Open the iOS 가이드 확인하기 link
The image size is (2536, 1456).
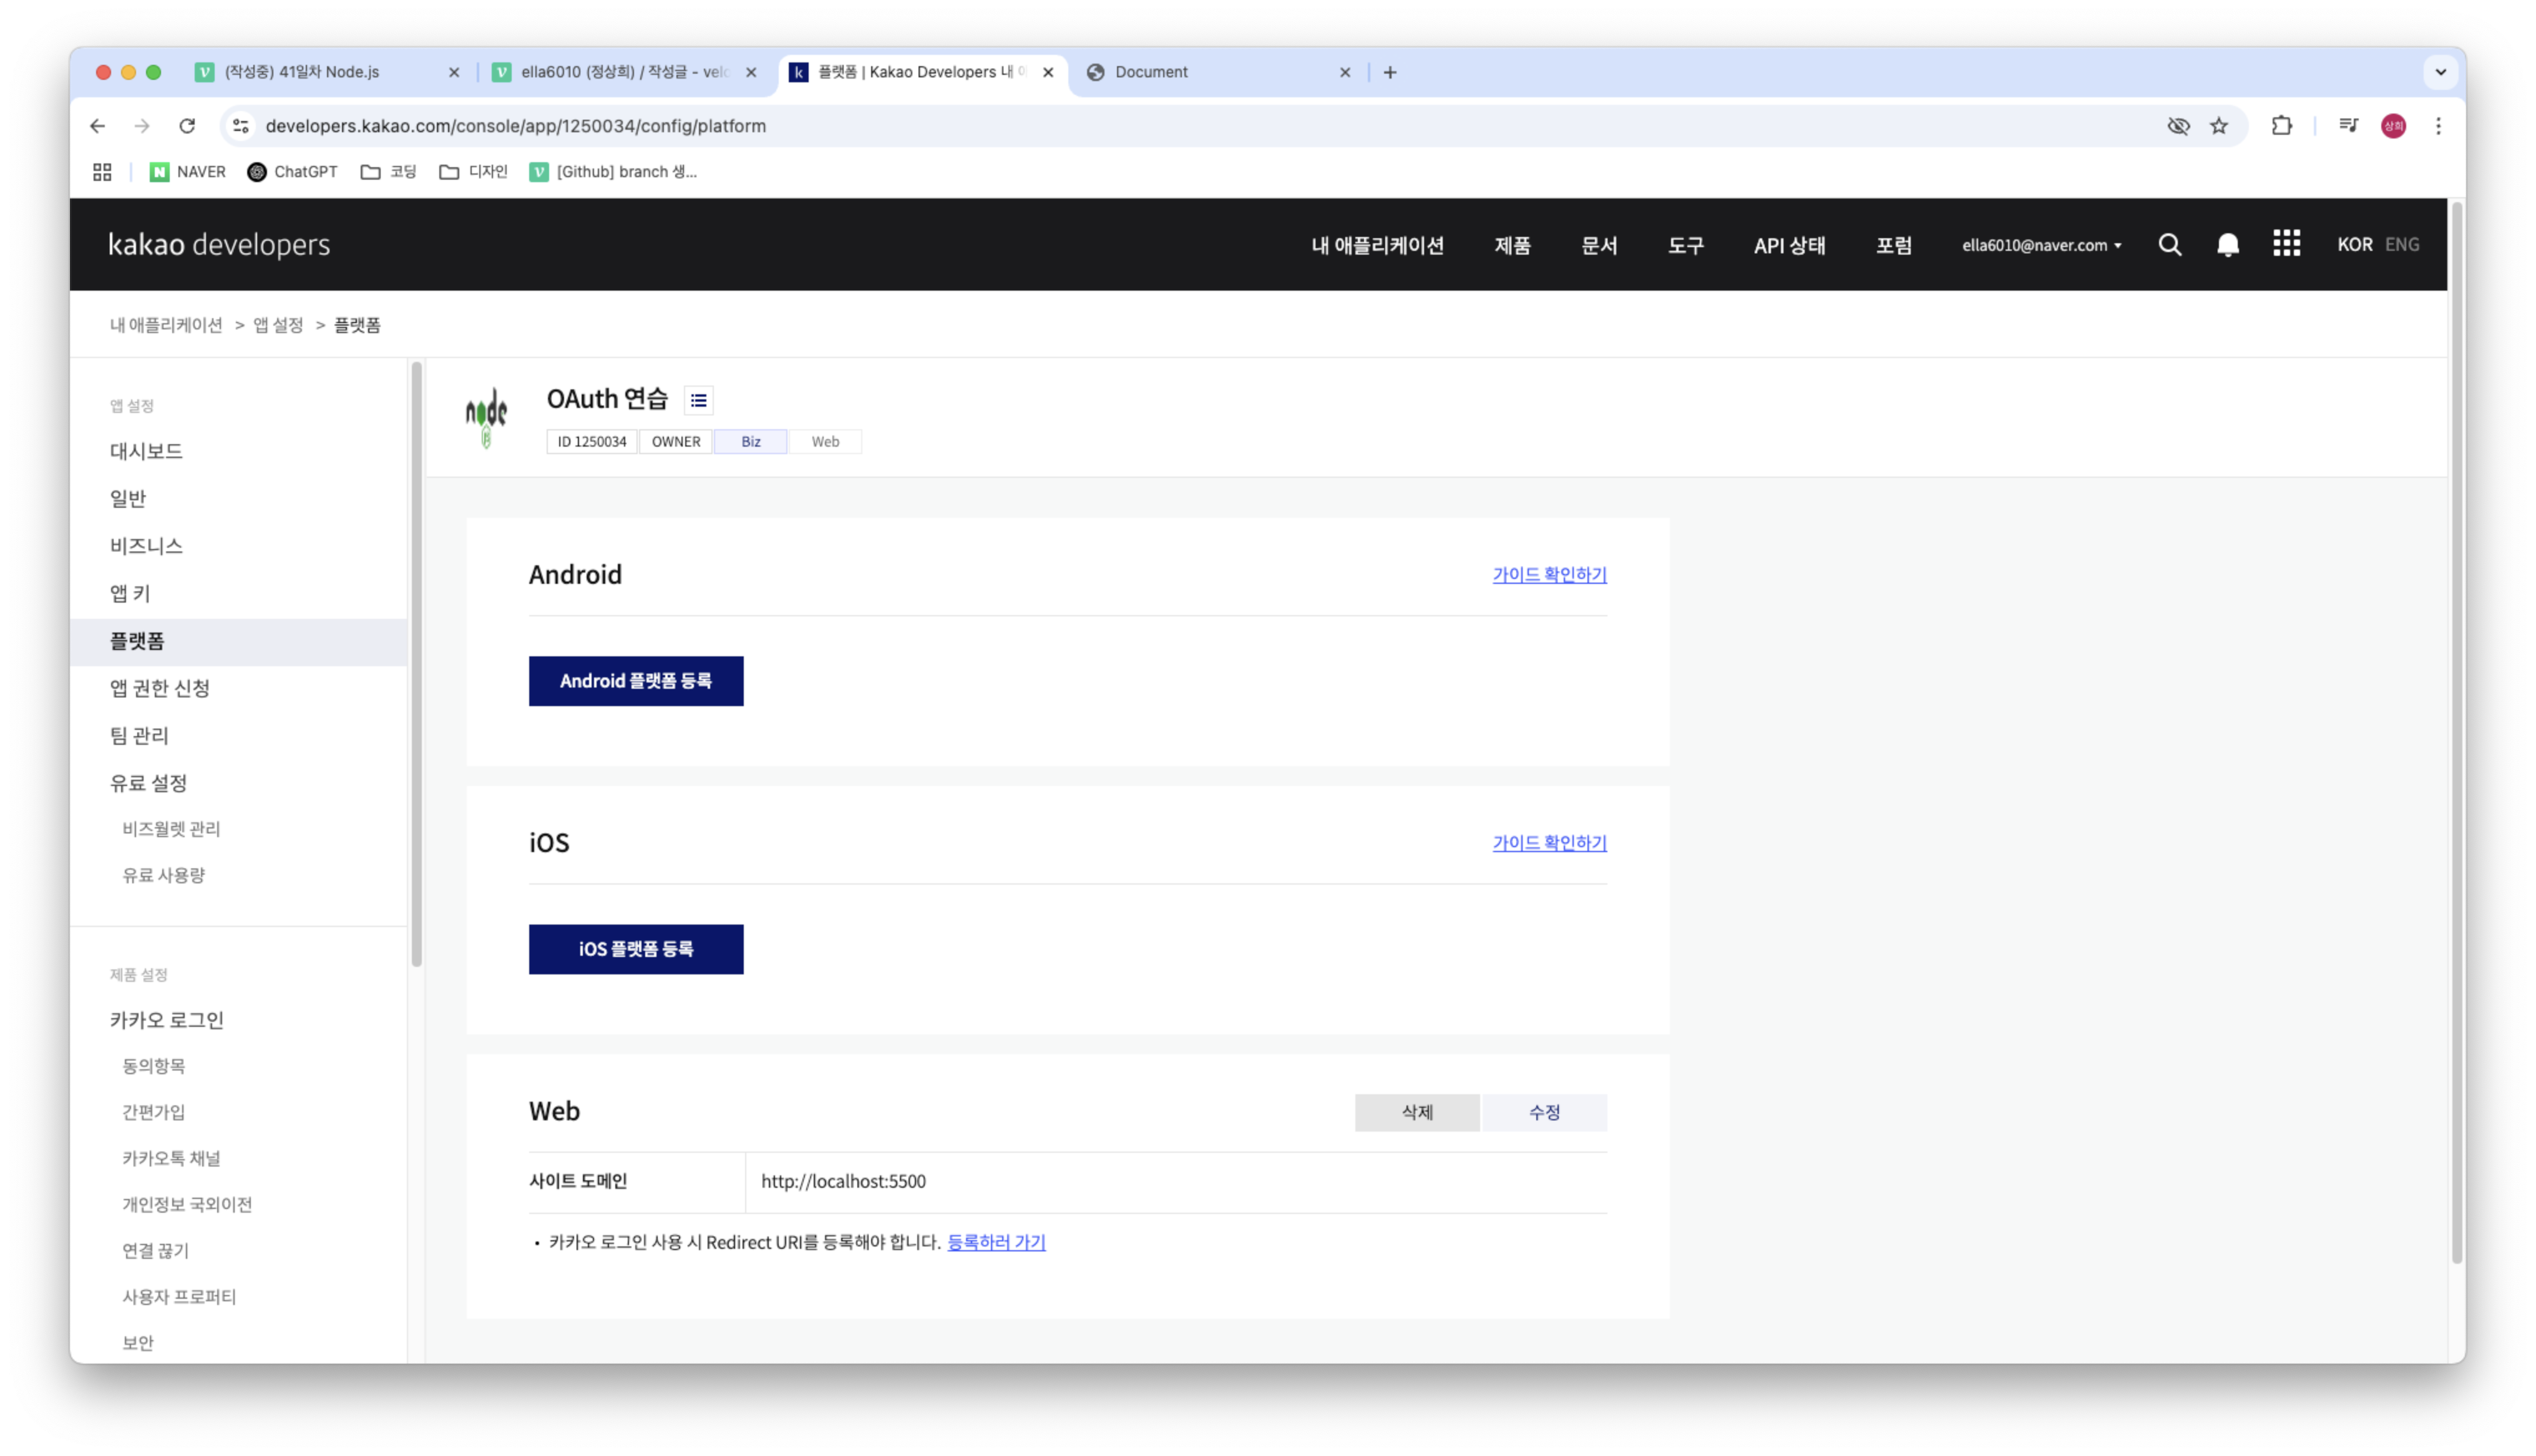click(x=1549, y=843)
